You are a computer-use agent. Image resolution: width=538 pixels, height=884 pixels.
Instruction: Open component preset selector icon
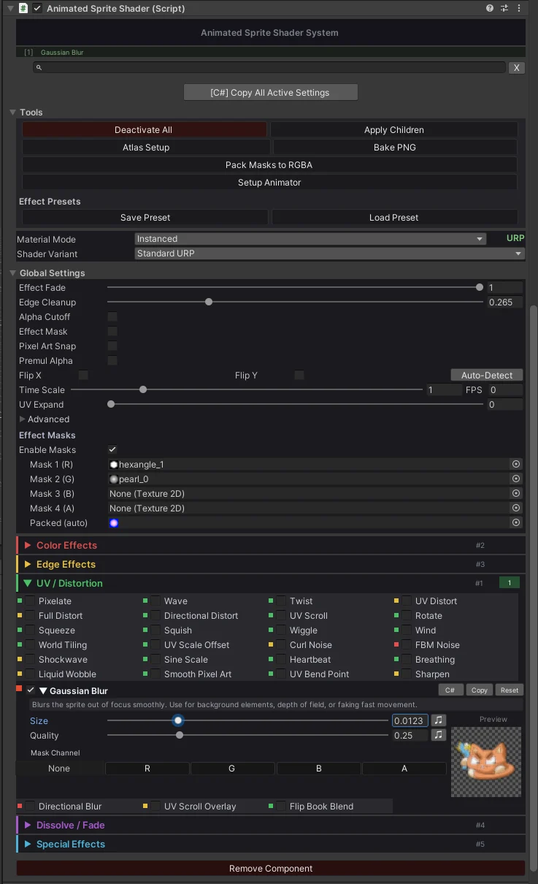[x=504, y=8]
